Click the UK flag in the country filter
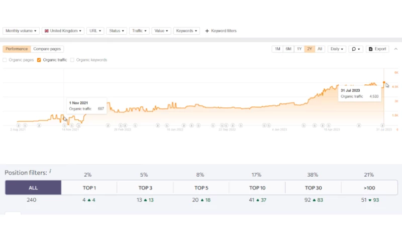402x241 pixels. [x=47, y=31]
